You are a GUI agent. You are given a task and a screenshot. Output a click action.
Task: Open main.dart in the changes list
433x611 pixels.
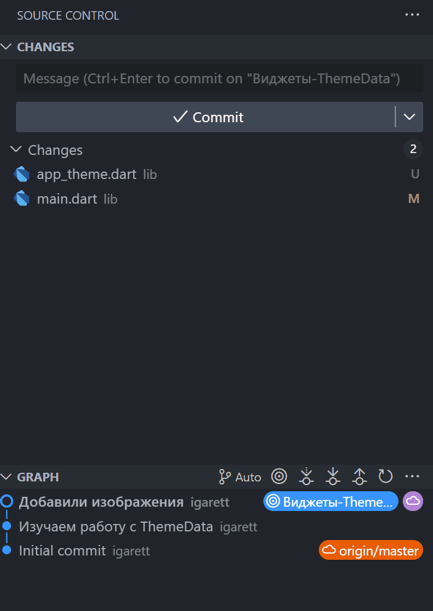click(67, 199)
